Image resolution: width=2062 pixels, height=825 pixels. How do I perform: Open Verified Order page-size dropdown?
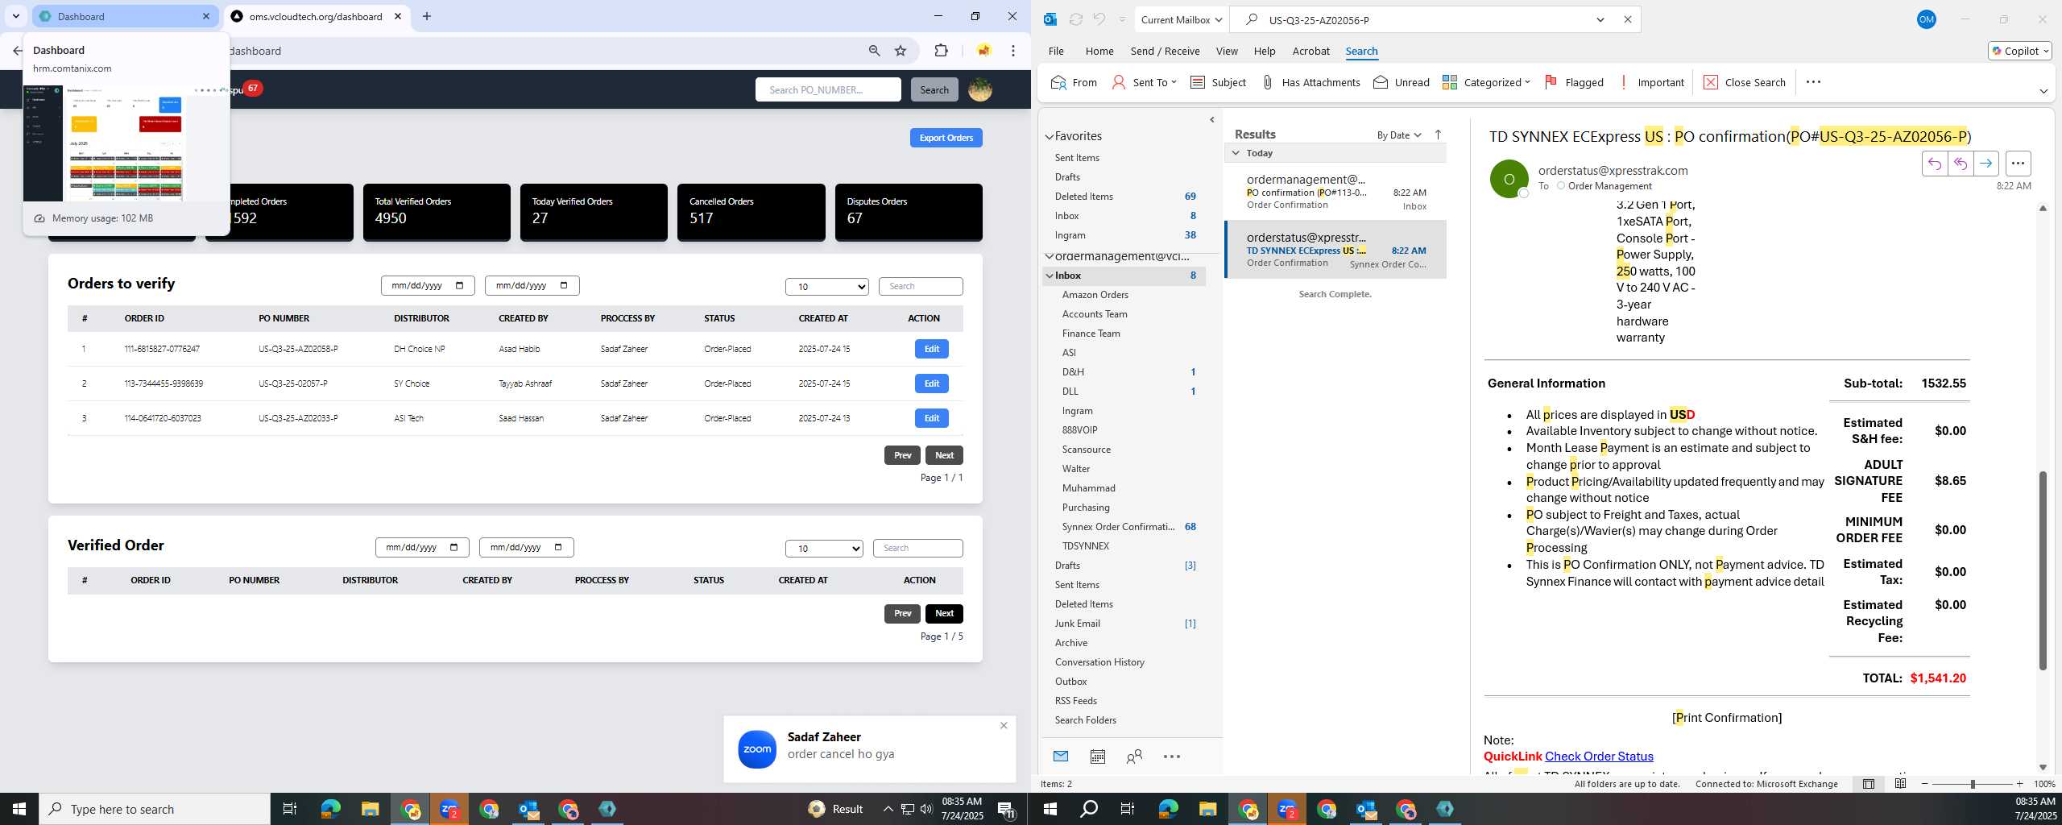pyautogui.click(x=824, y=548)
